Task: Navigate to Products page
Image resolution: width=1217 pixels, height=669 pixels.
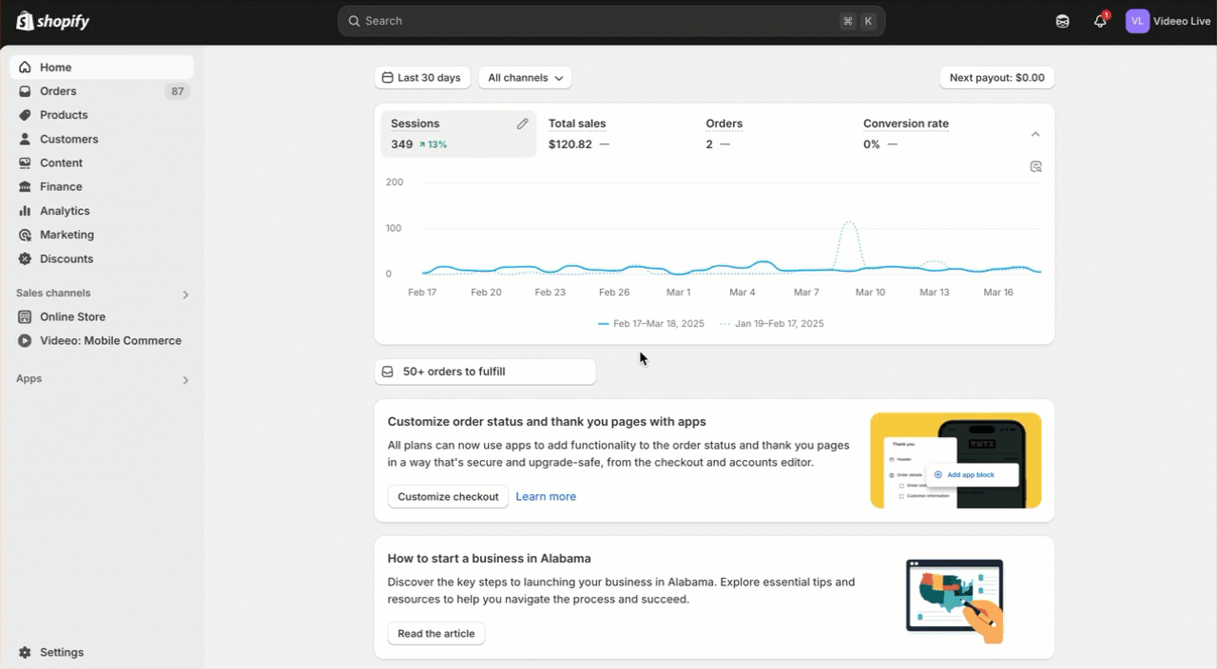Action: tap(64, 115)
